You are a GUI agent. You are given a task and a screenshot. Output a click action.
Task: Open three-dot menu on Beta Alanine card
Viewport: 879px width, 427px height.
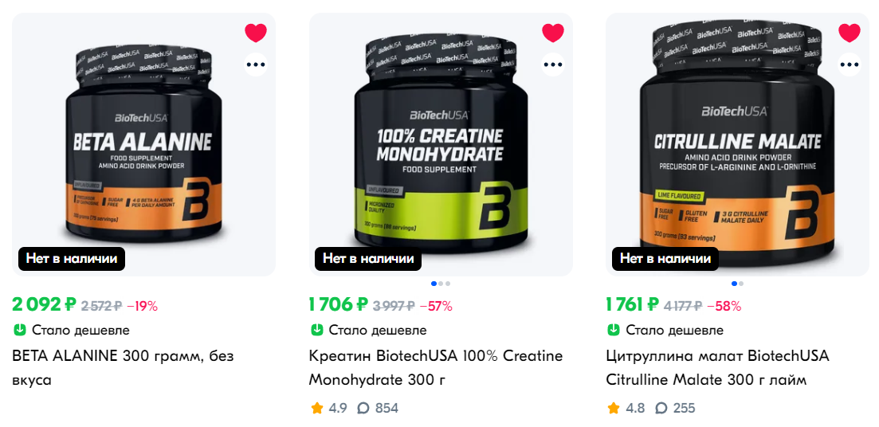[x=256, y=65]
